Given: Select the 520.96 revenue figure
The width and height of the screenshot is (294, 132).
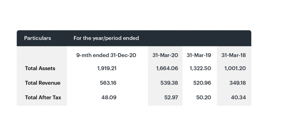Looking at the screenshot, I should click(x=202, y=83).
